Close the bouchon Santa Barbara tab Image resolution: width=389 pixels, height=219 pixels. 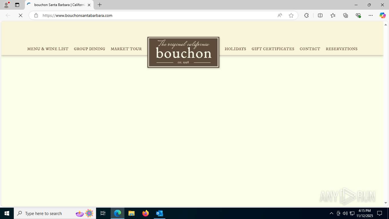pyautogui.click(x=89, y=5)
